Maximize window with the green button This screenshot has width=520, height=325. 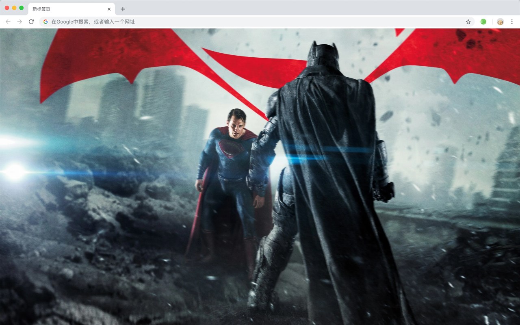(22, 8)
